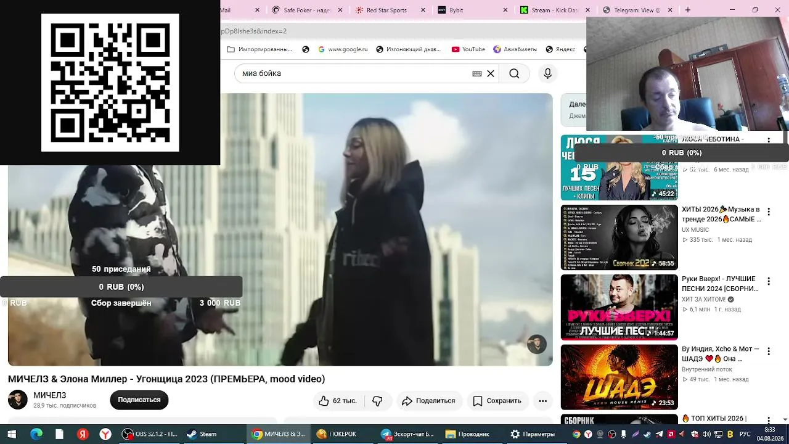Open МИЧЕЛЗ channel avatar
789x444 pixels.
(18, 400)
